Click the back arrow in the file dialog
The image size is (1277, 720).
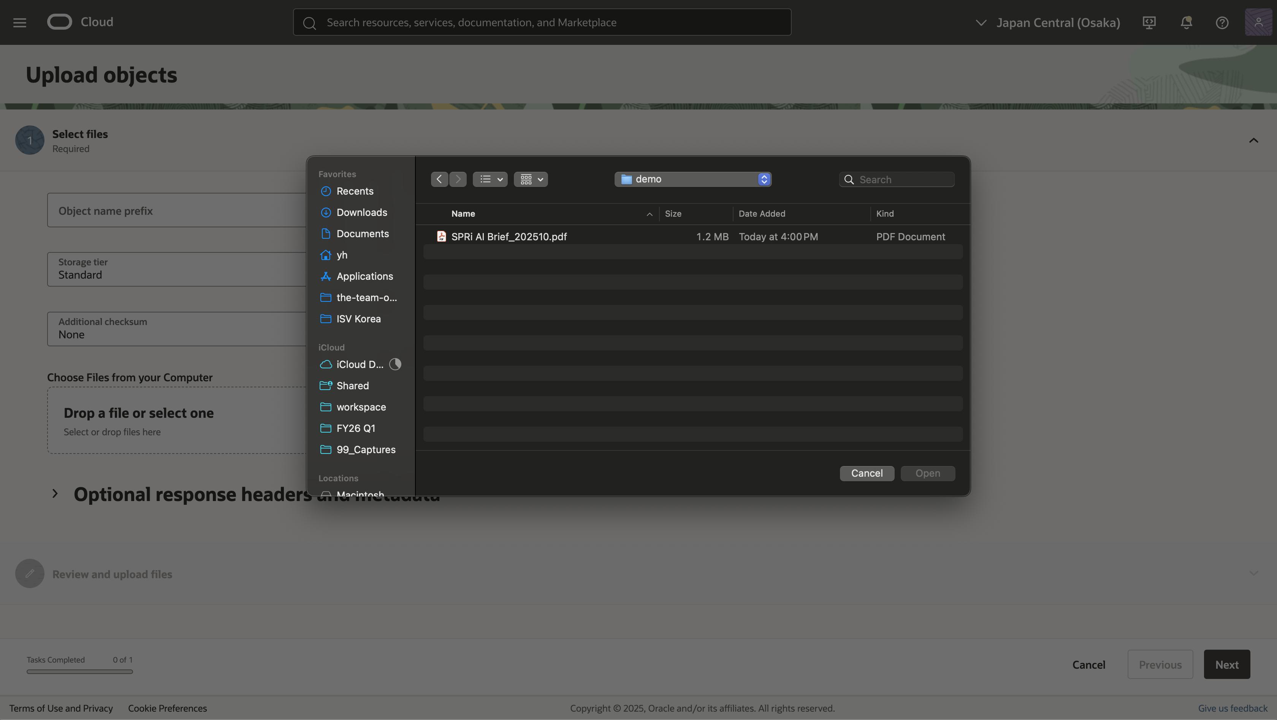click(x=439, y=179)
